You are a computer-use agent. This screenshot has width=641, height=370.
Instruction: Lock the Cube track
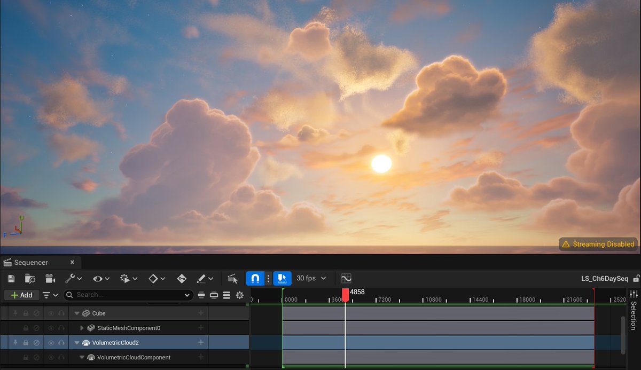[x=26, y=313]
